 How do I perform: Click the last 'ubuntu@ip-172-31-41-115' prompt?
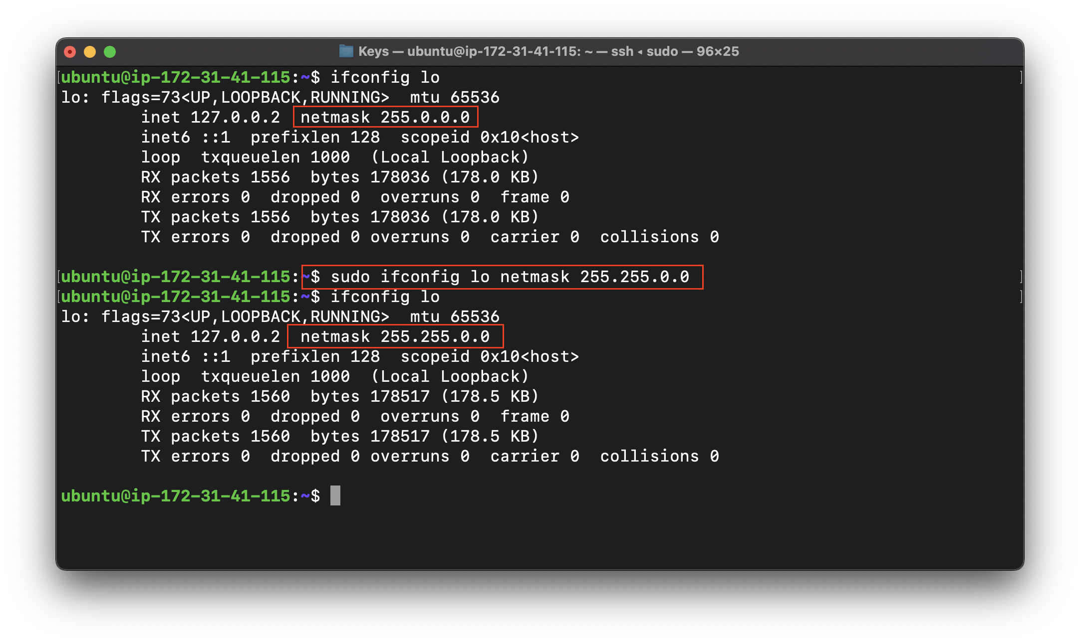(x=176, y=496)
